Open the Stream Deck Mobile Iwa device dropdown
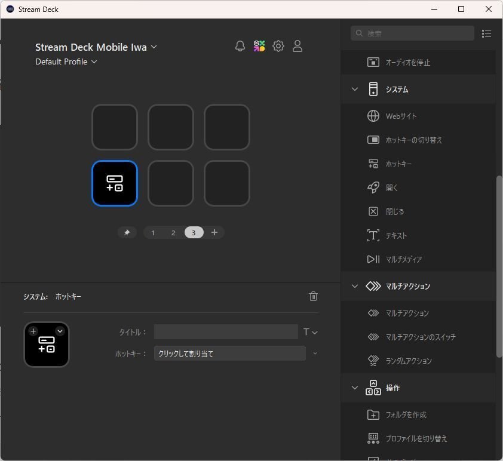Viewport: 503px width, 461px height. pos(96,47)
